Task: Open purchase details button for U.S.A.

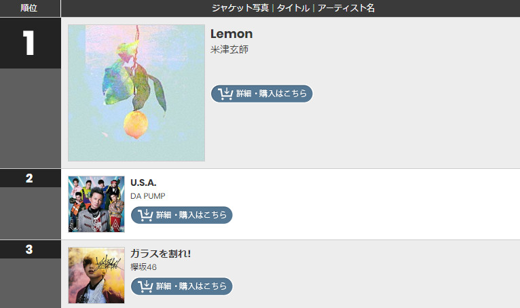Action: (182, 215)
